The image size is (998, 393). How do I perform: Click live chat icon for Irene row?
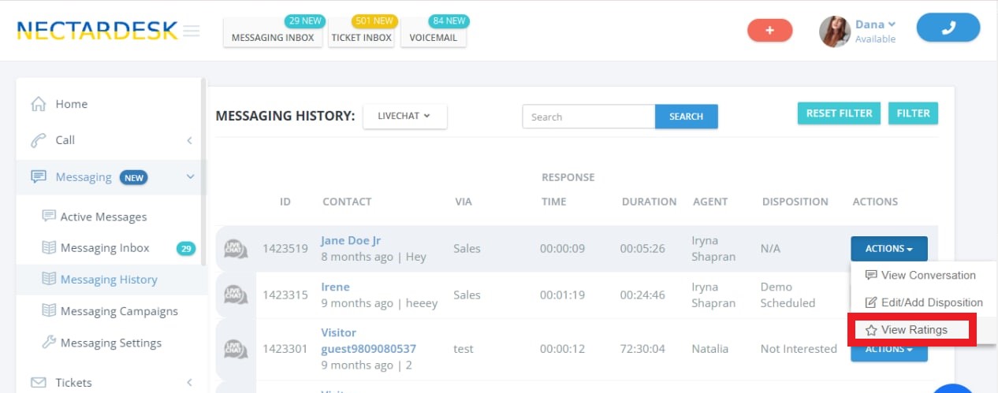click(x=236, y=295)
